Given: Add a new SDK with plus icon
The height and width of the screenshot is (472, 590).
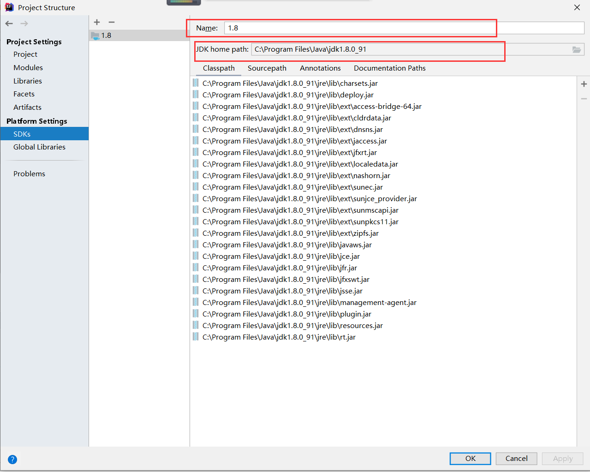Looking at the screenshot, I should click(x=97, y=22).
